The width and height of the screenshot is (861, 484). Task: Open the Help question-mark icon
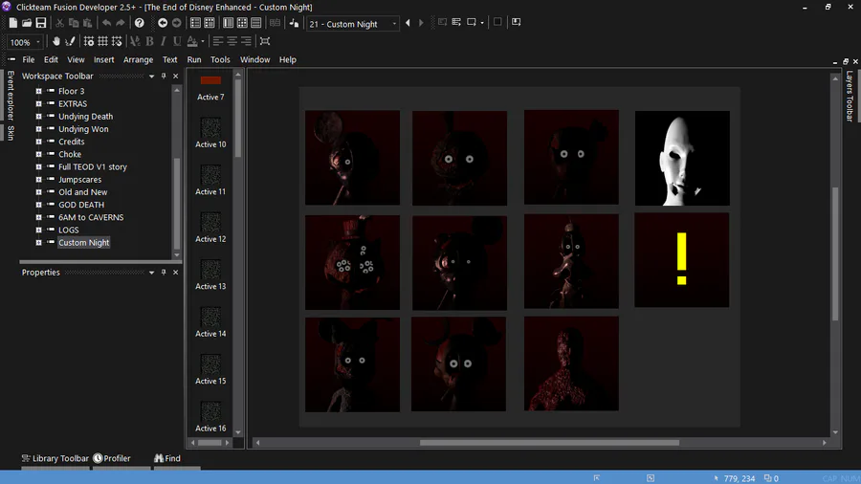point(140,23)
